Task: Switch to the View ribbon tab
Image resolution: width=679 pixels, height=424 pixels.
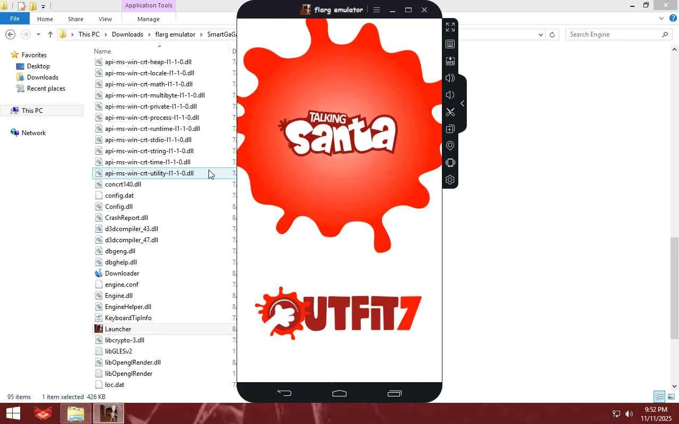Action: (105, 19)
